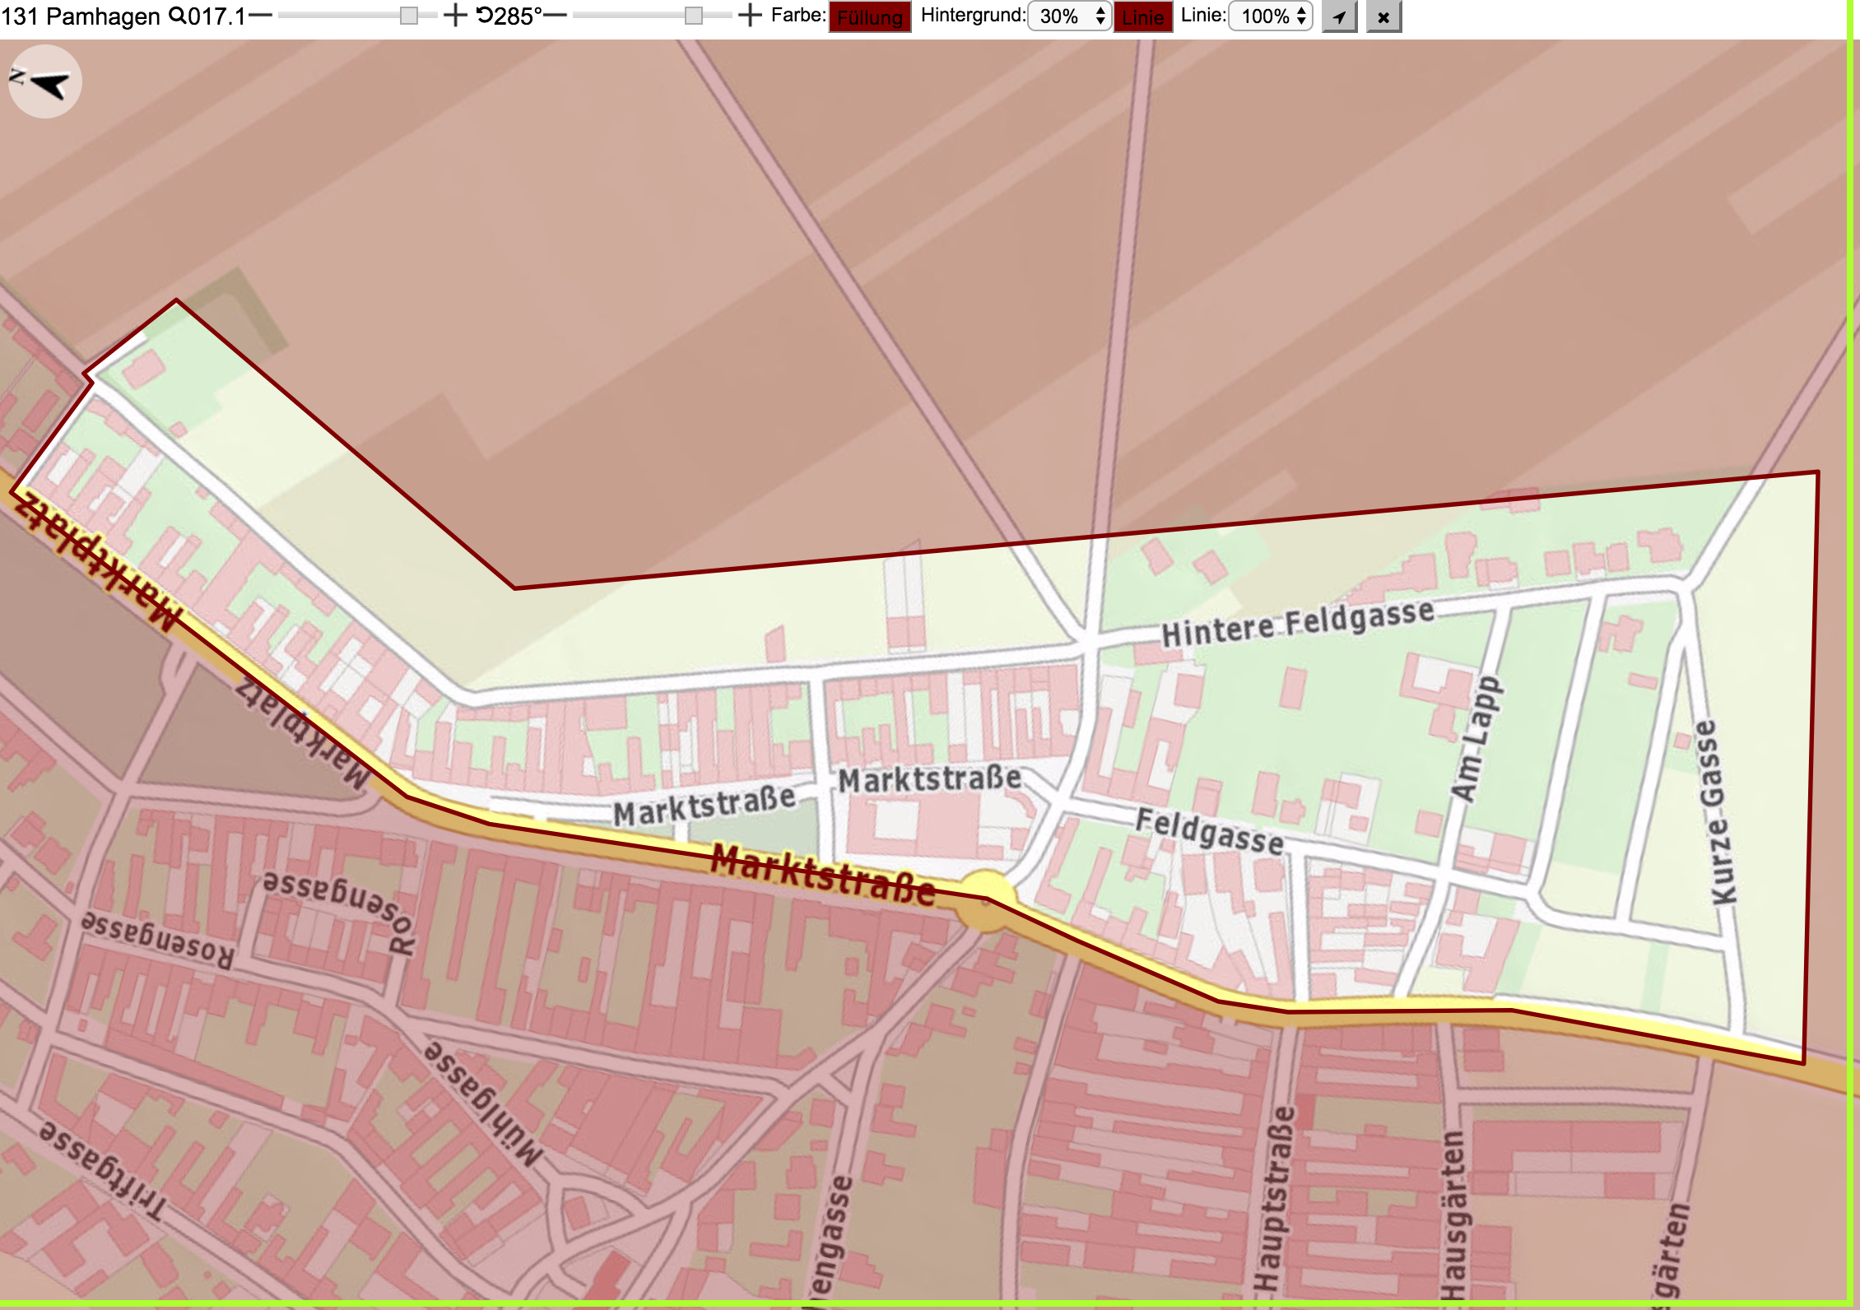Viewport: 1860px width, 1310px height.
Task: Open the Hintergrund 30% dropdown
Action: tap(1070, 16)
